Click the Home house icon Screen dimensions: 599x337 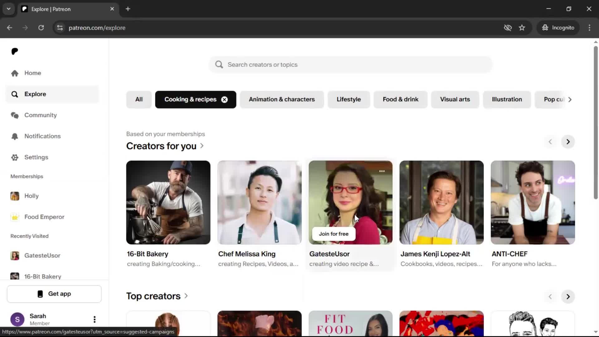click(x=15, y=73)
